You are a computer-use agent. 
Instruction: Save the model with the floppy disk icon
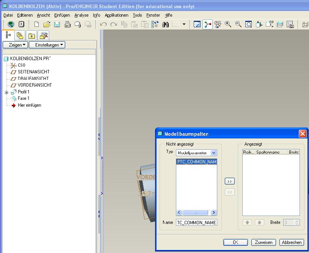point(57,24)
